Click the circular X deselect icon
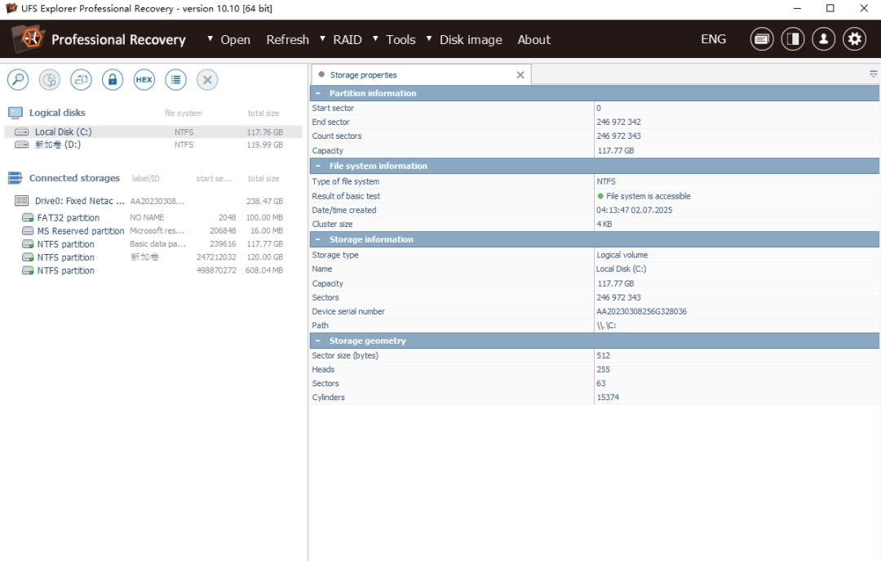This screenshot has width=881, height=561. click(206, 79)
